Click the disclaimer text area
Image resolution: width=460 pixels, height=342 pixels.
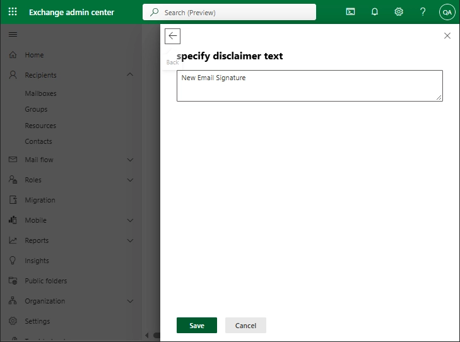(309, 86)
